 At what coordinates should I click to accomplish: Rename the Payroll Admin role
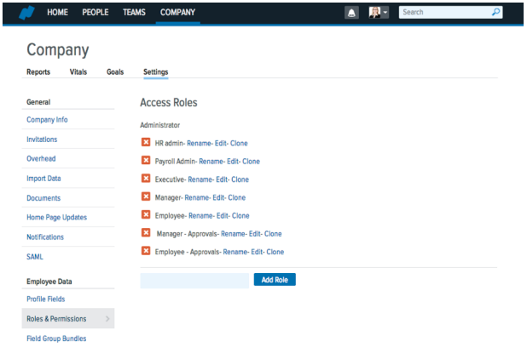tap(211, 162)
